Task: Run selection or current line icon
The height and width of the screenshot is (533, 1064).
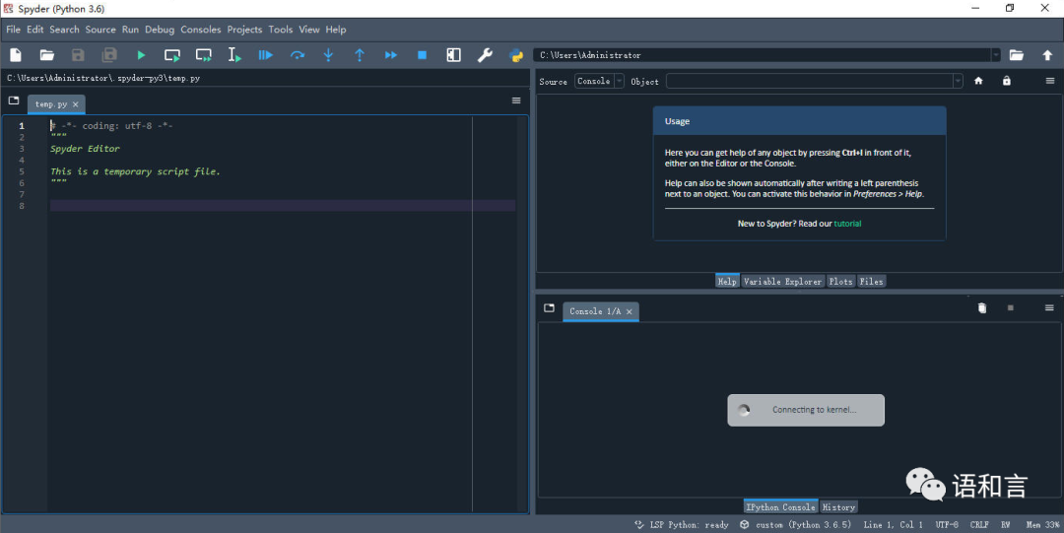Action: (x=234, y=55)
